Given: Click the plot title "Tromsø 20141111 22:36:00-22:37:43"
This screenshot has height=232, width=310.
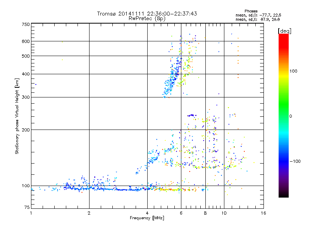Looking at the screenshot, I should point(147,14).
